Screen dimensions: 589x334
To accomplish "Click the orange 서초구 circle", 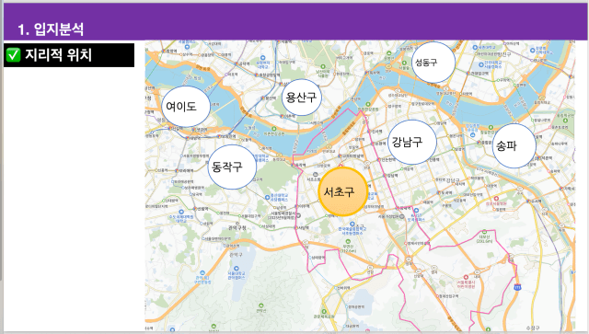I will point(342,192).
